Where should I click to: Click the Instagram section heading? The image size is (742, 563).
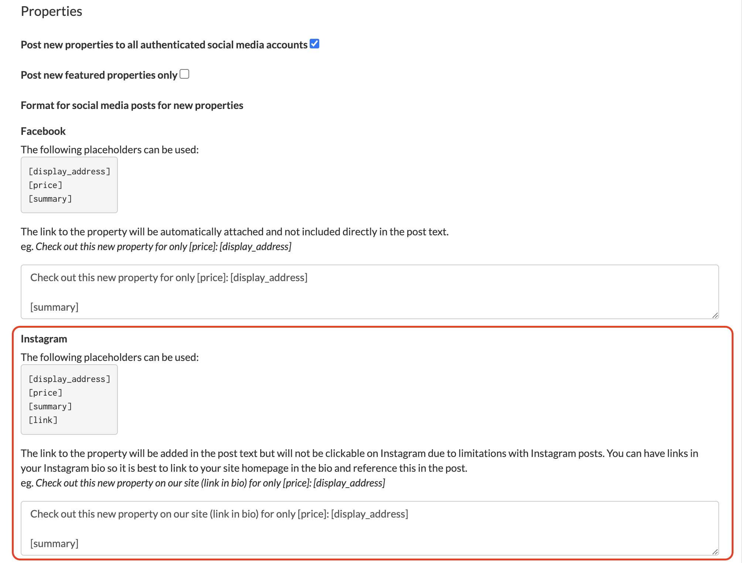pos(44,339)
